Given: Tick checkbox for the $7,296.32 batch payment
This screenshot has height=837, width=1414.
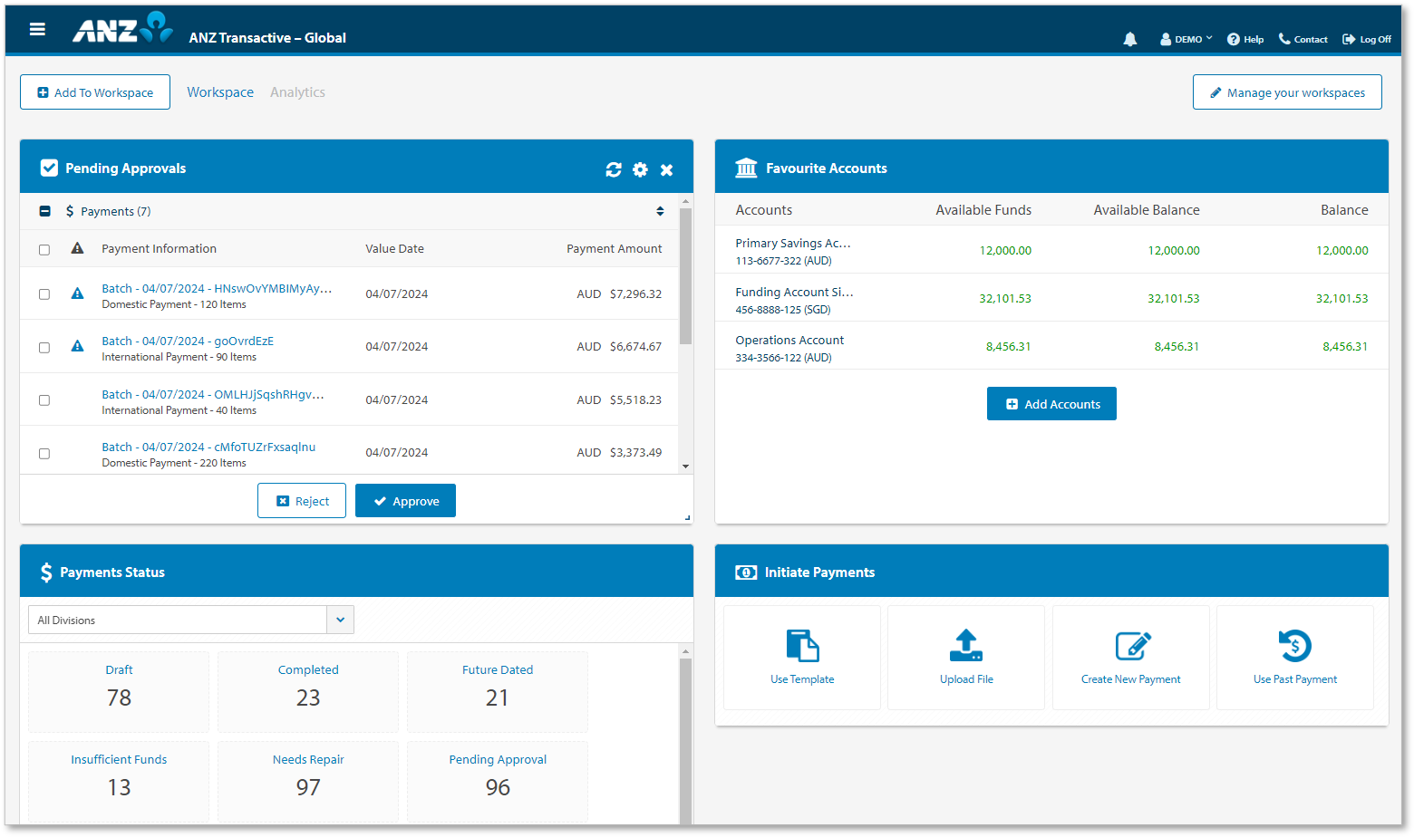Looking at the screenshot, I should coord(44,294).
